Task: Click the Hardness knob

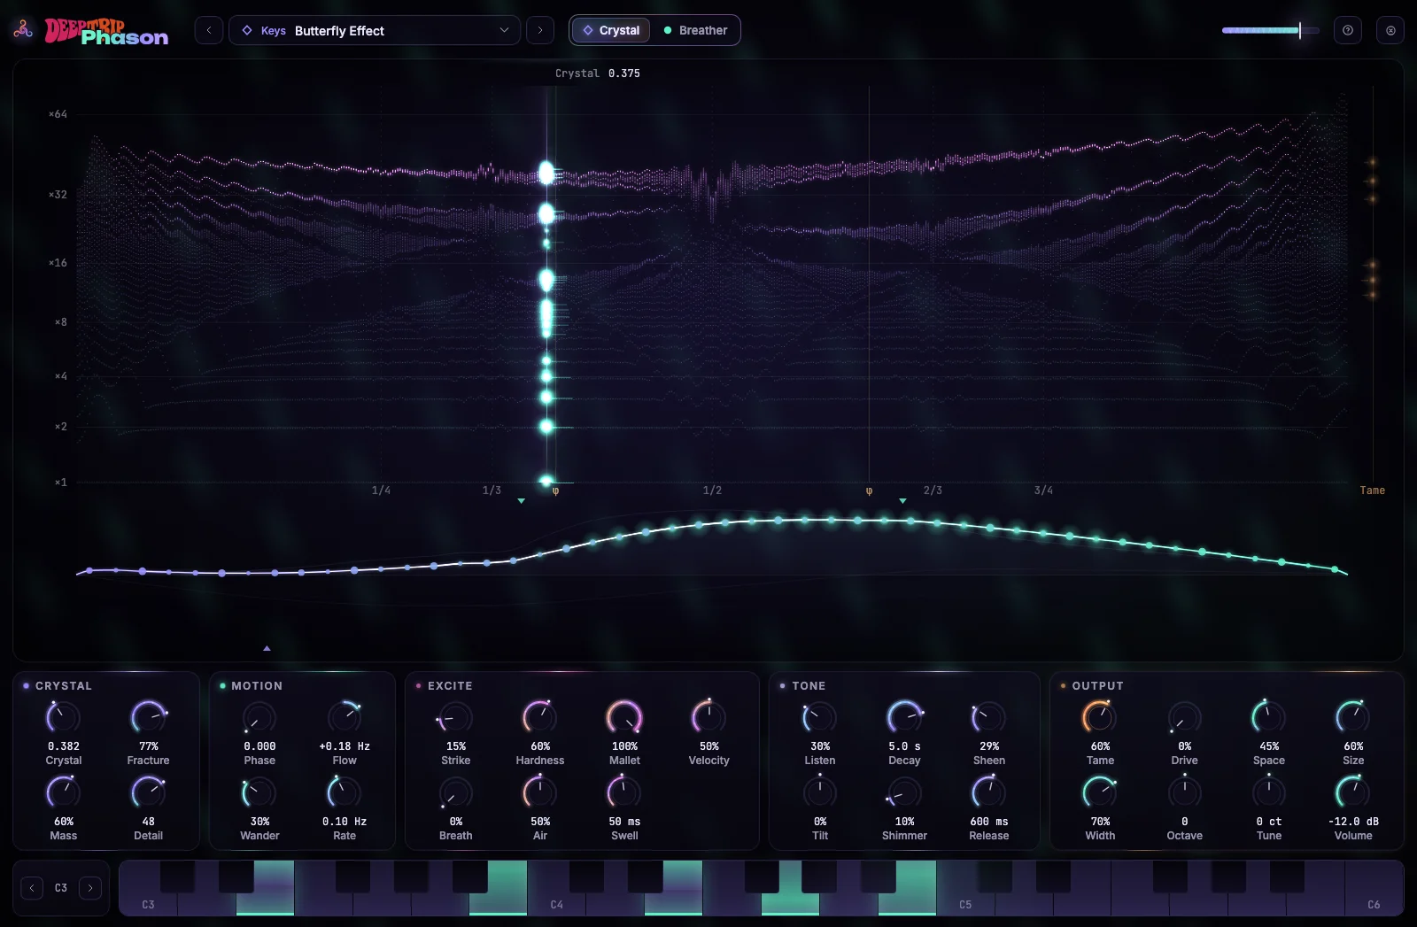Action: coord(539,717)
